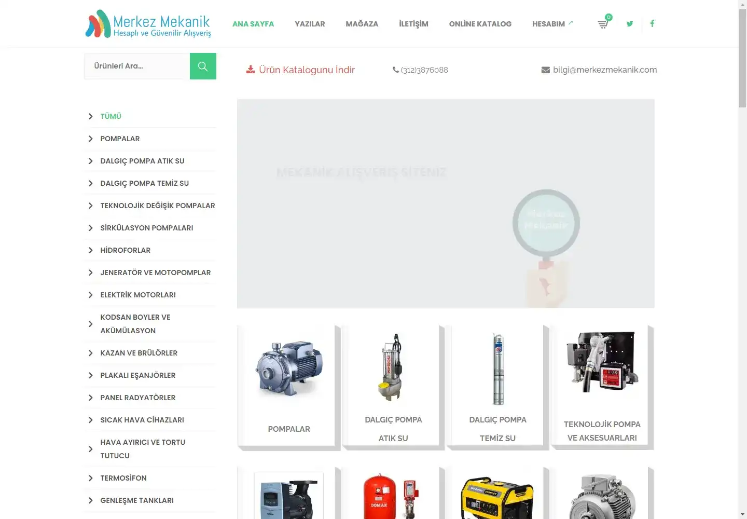Expand the ELEKTRİK MOTORLARI chevron
Image resolution: width=747 pixels, height=519 pixels.
90,295
